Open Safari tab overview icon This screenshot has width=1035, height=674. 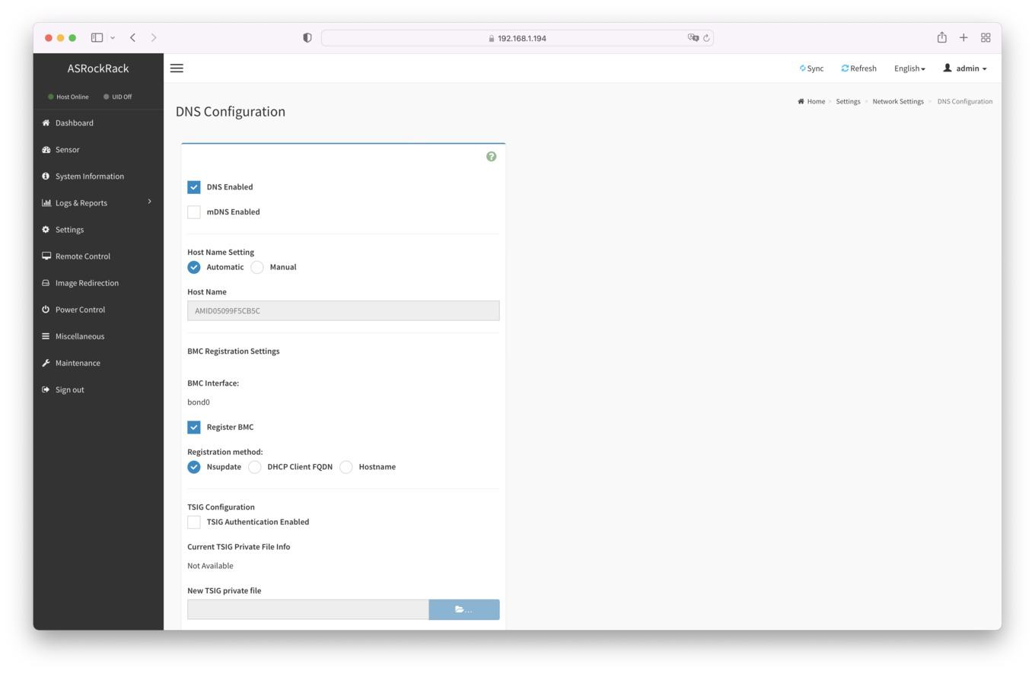pyautogui.click(x=986, y=38)
